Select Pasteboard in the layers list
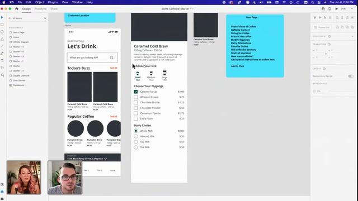 click(x=18, y=85)
